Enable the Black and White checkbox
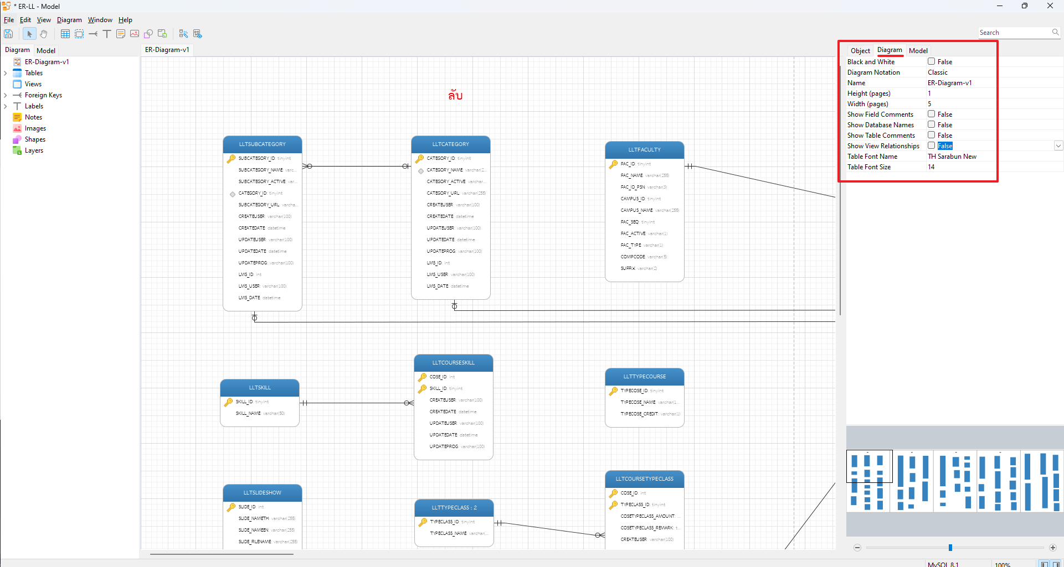Screen dimensions: 1064x567 [932, 61]
